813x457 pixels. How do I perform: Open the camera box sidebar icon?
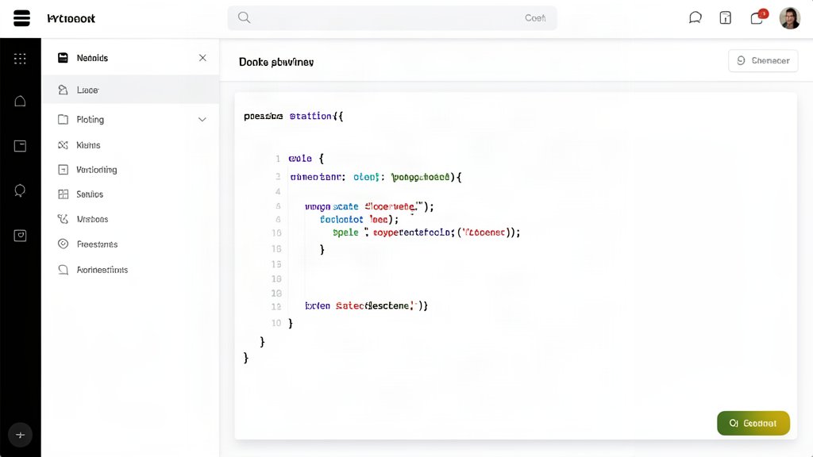click(20, 236)
